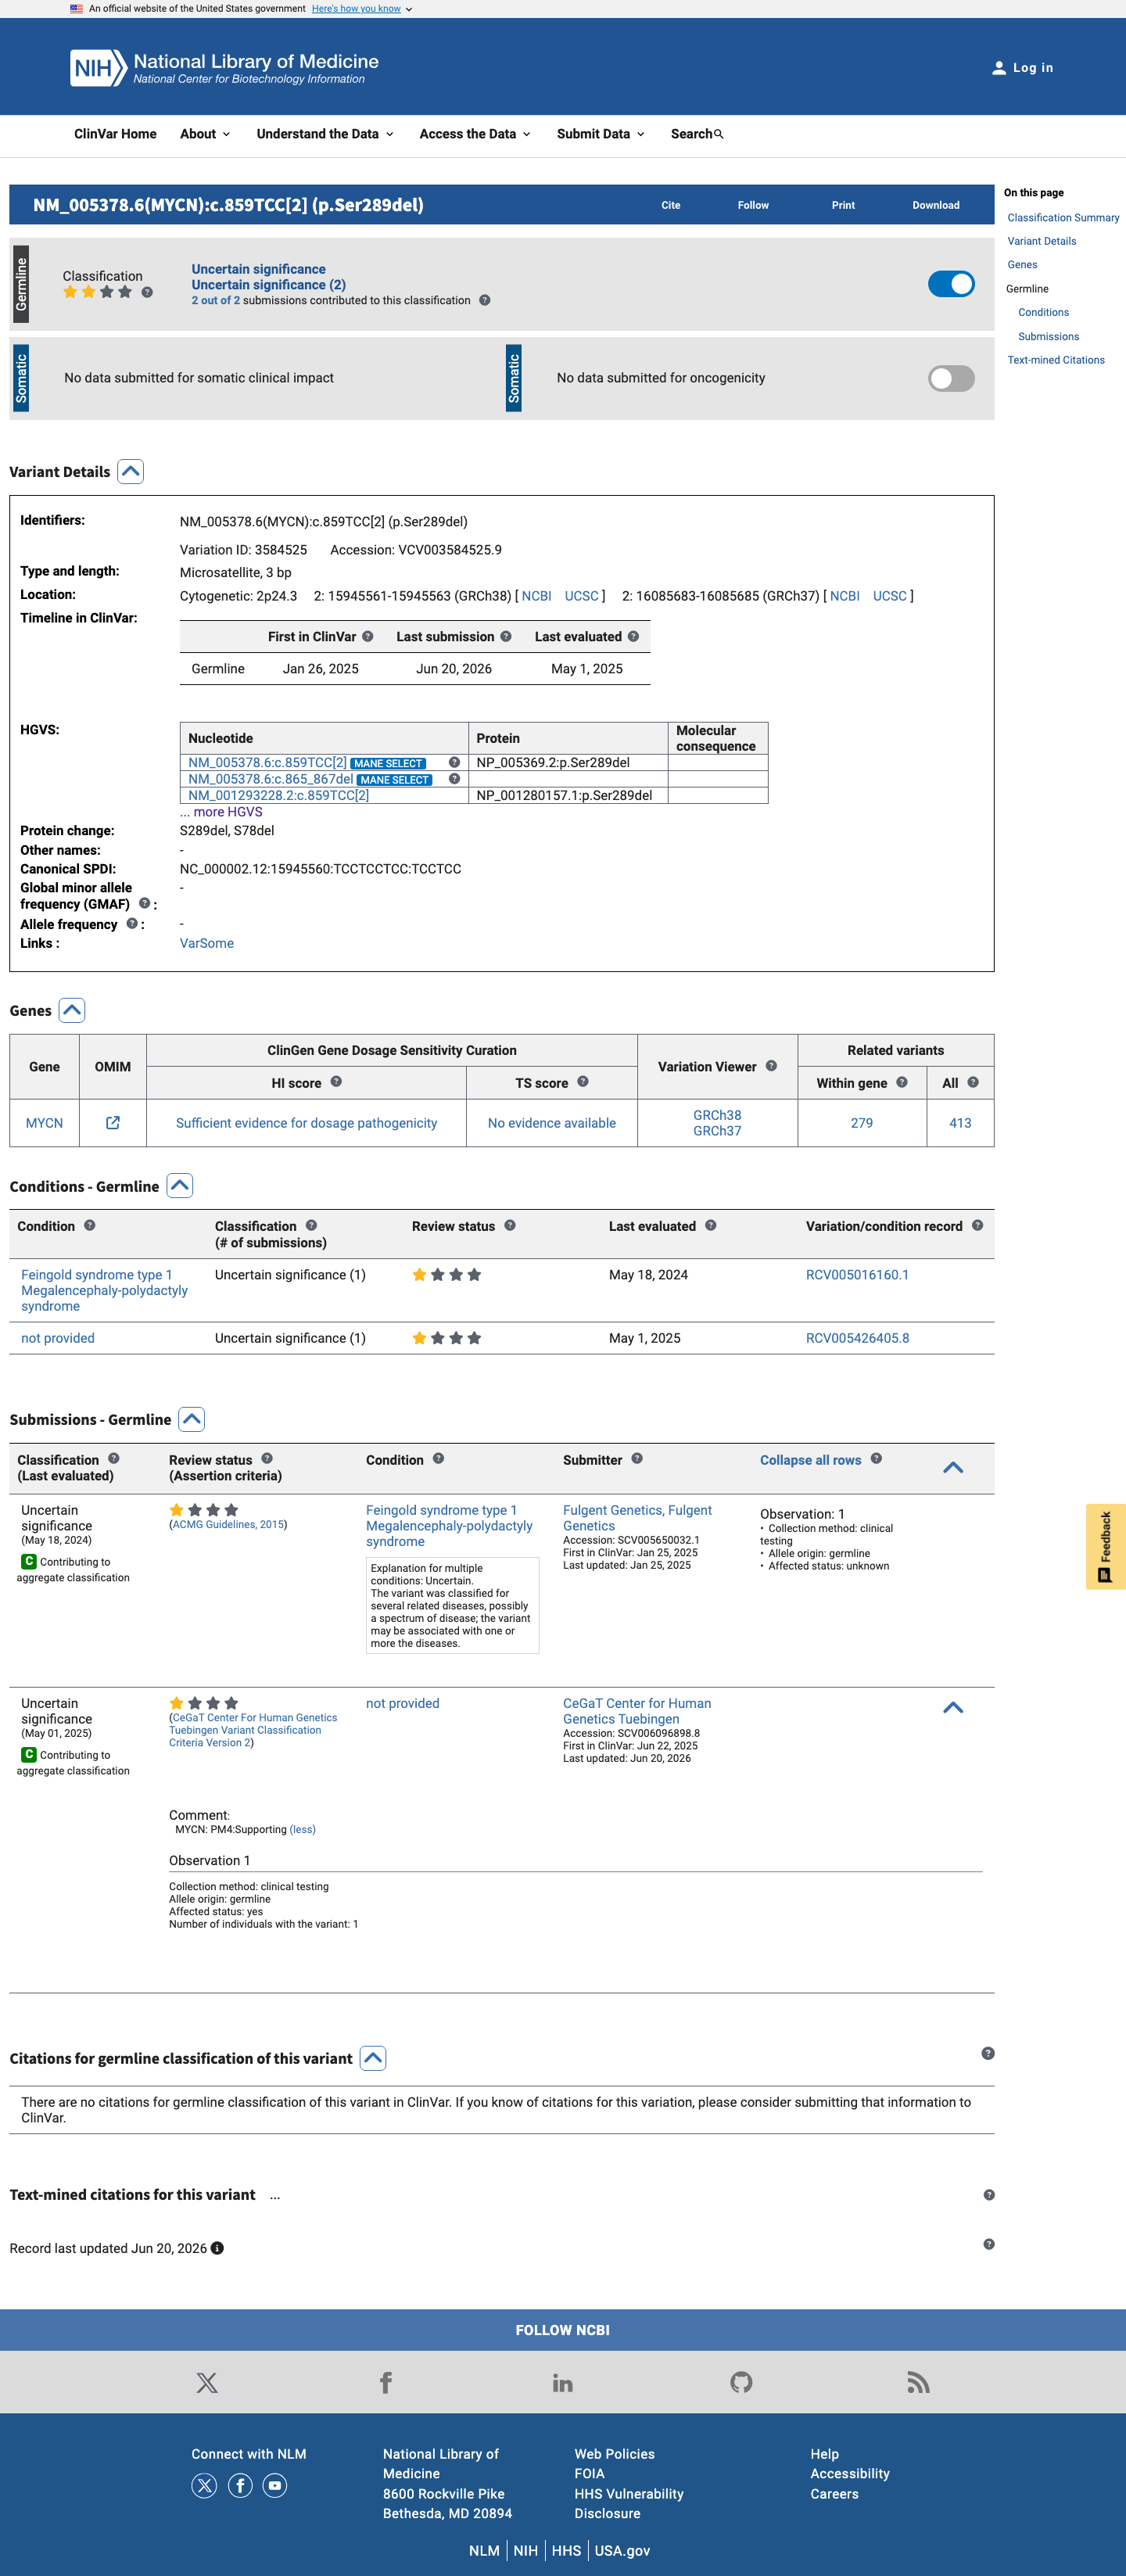The height and width of the screenshot is (2576, 1126).
Task: Click Cite in the variant header bar
Action: pyautogui.click(x=671, y=205)
